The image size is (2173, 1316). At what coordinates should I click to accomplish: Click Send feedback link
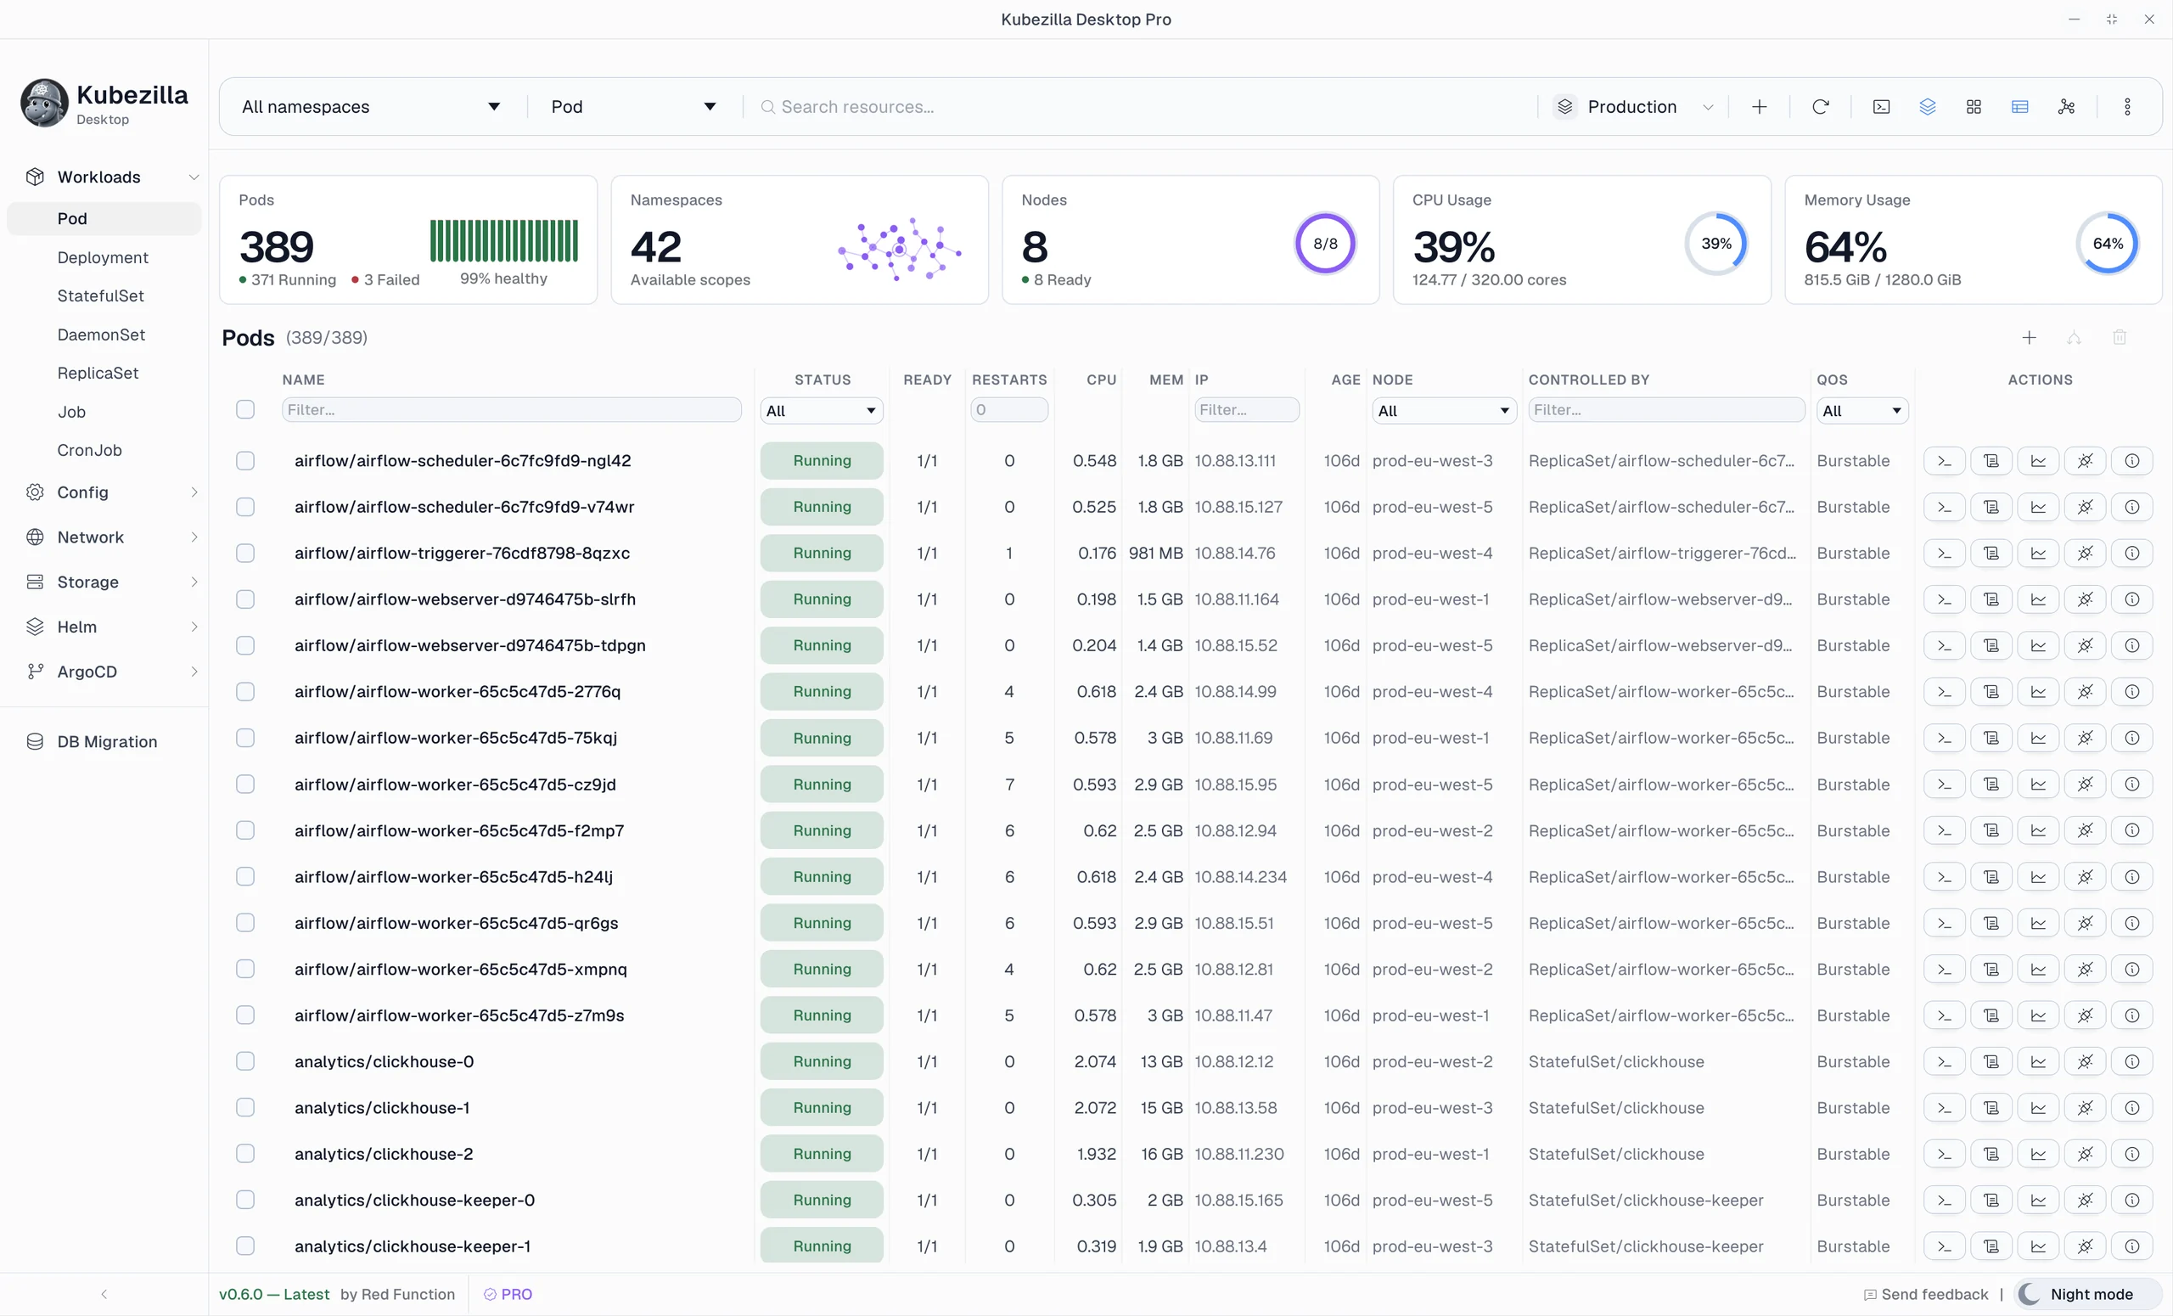pos(1926,1294)
